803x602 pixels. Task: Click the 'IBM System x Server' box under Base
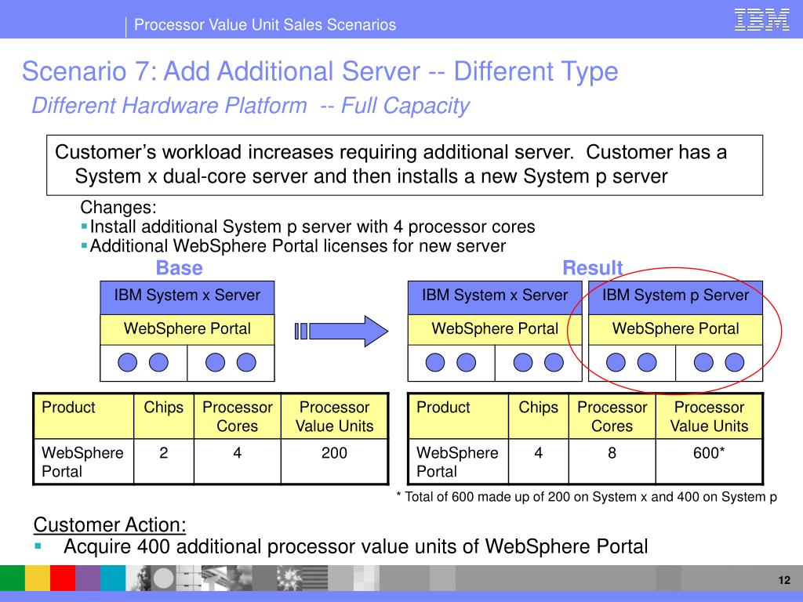pyautogui.click(x=187, y=297)
